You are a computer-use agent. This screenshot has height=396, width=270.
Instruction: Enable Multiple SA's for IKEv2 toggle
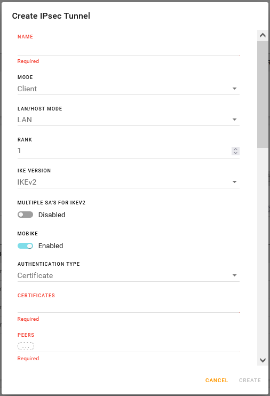(25, 215)
